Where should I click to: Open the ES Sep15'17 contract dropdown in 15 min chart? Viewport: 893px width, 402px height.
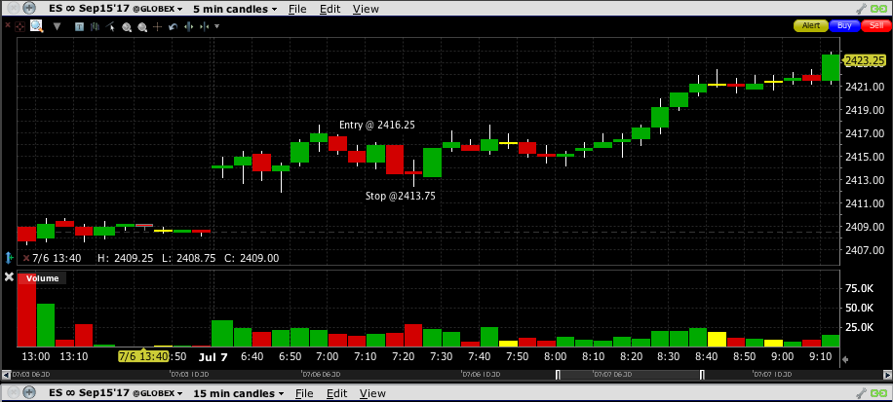(116, 393)
